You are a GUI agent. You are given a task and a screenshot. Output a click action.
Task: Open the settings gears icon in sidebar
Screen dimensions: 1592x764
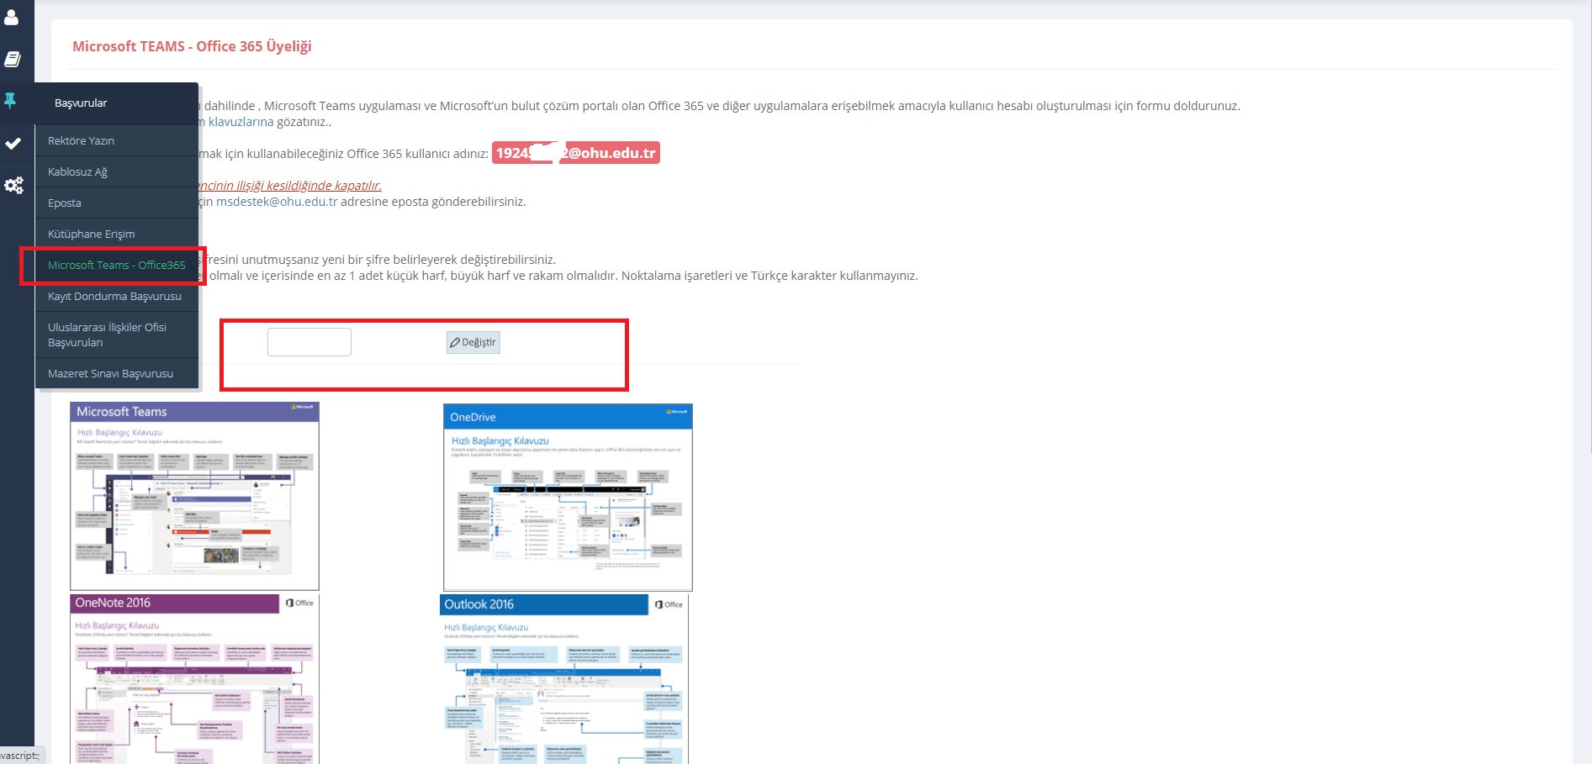pyautogui.click(x=13, y=186)
